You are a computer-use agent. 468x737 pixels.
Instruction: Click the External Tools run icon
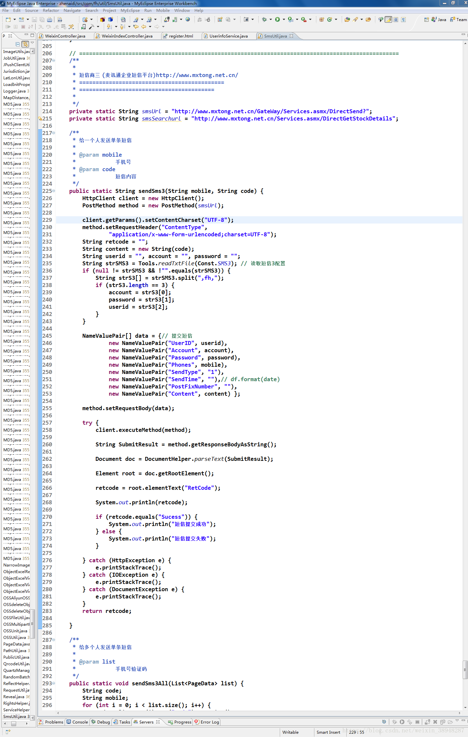(304, 19)
